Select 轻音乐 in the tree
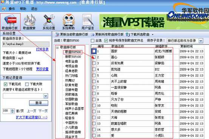 coord(70,118)
